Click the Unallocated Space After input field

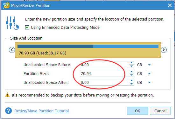[x=104, y=82]
